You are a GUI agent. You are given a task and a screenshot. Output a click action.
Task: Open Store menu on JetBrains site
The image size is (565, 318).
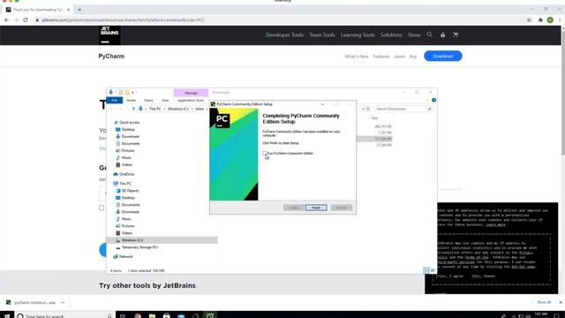[414, 35]
